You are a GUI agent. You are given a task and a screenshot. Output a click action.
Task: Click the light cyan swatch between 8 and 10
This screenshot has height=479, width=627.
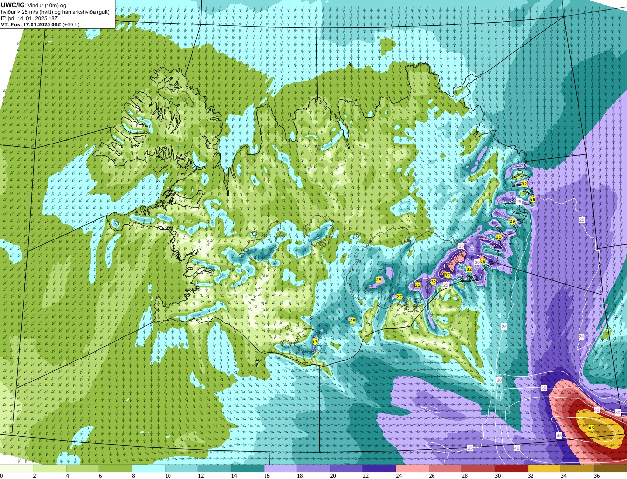pyautogui.click(x=149, y=468)
